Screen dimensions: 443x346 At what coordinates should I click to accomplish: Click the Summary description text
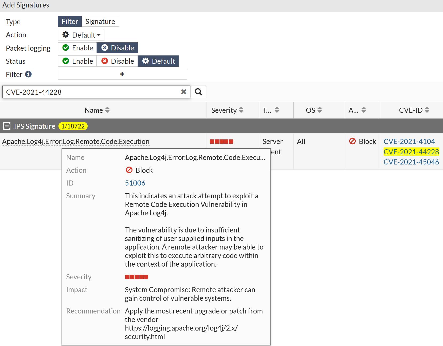(x=194, y=230)
